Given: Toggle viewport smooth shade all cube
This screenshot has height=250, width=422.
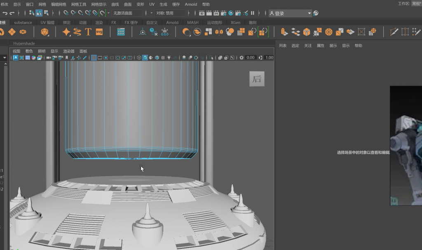Looking at the screenshot, I should [145, 58].
